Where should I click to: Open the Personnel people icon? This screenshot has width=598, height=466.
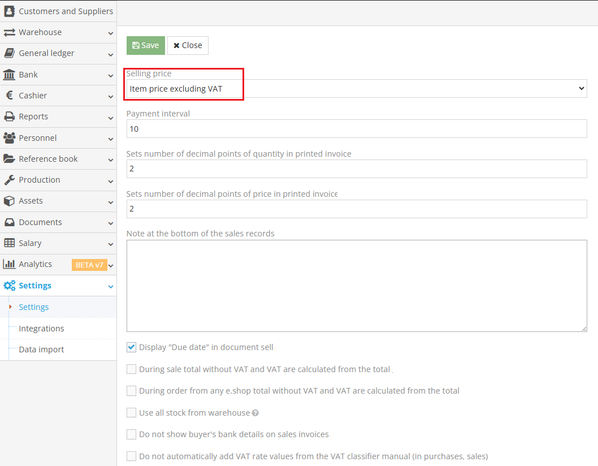pyautogui.click(x=8, y=137)
